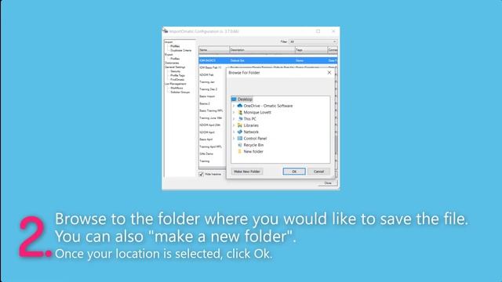Expand the Monique Lovett node
This screenshot has height=282, width=502.
[234, 113]
